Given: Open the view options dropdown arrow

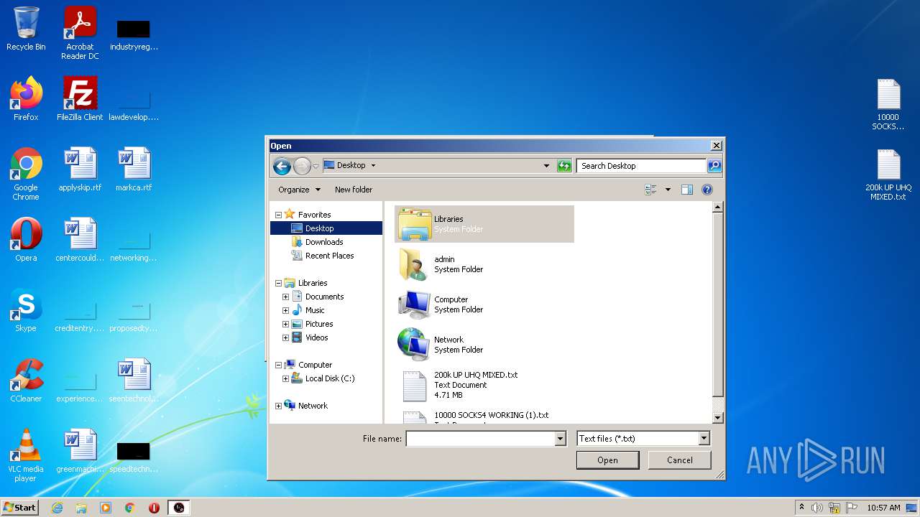Looking at the screenshot, I should [x=668, y=190].
